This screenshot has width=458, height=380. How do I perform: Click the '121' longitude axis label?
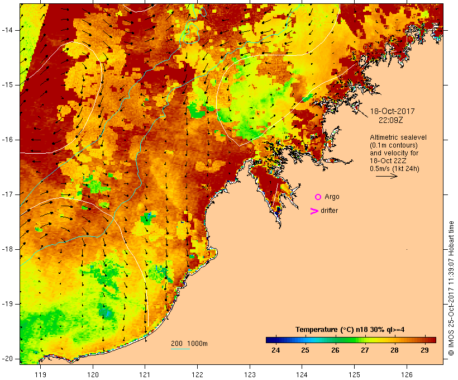tap(145, 375)
